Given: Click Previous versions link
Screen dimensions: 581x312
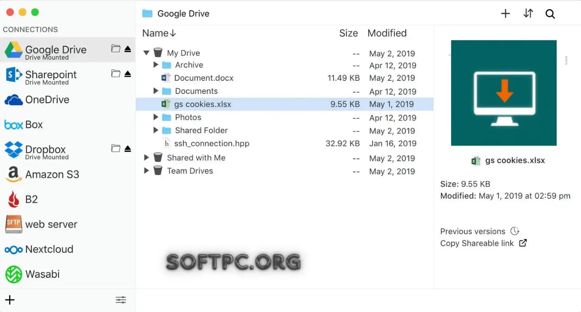Looking at the screenshot, I should [473, 231].
